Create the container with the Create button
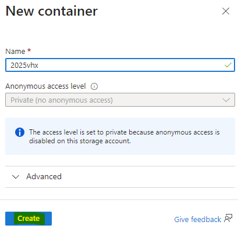Screen dimensions: 238x236 (29, 219)
